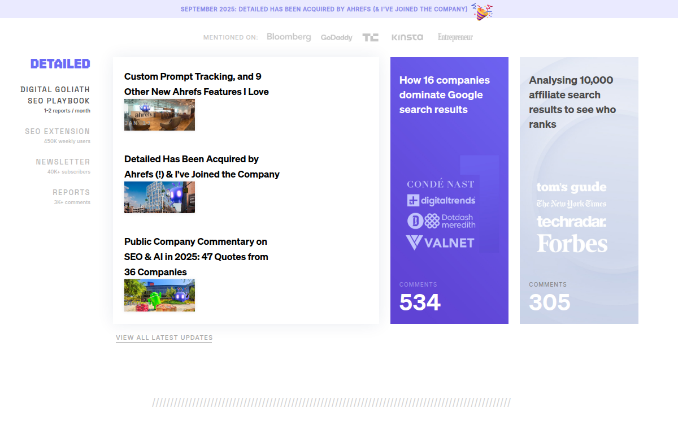Open the Reports menu item
Image resolution: width=678 pixels, height=424 pixels.
(x=72, y=192)
